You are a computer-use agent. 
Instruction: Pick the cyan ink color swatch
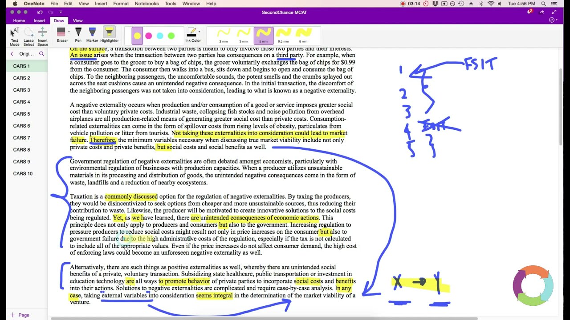(x=160, y=36)
